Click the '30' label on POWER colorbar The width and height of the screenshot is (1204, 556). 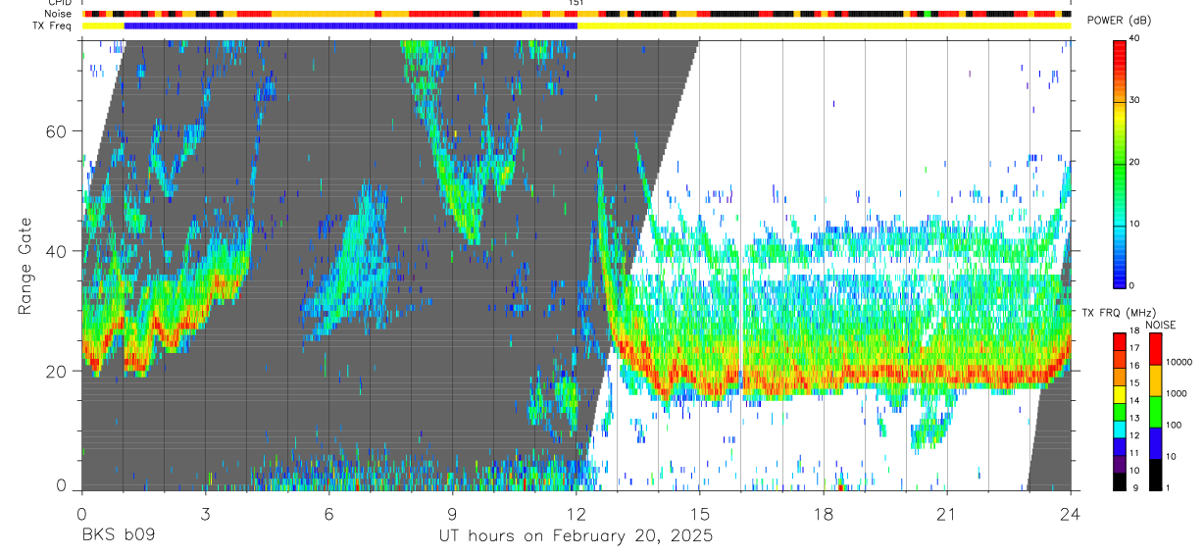[1135, 100]
